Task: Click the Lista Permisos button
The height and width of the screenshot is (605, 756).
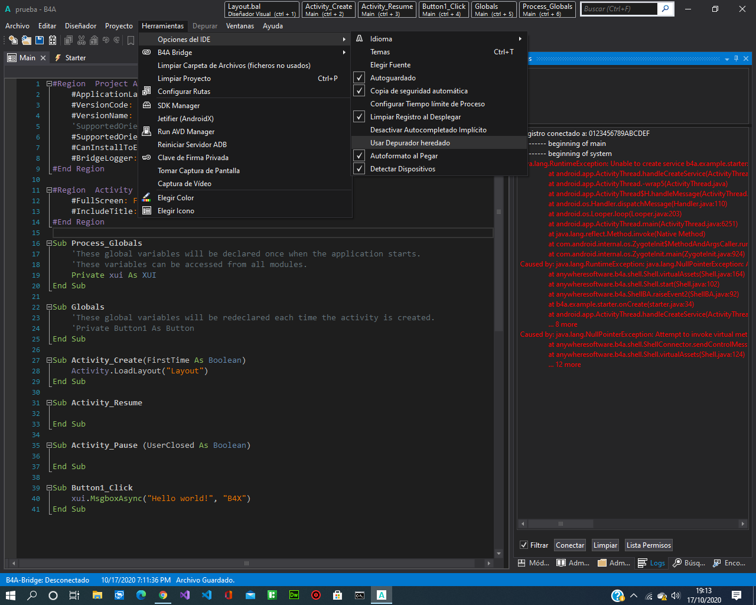Action: tap(649, 545)
